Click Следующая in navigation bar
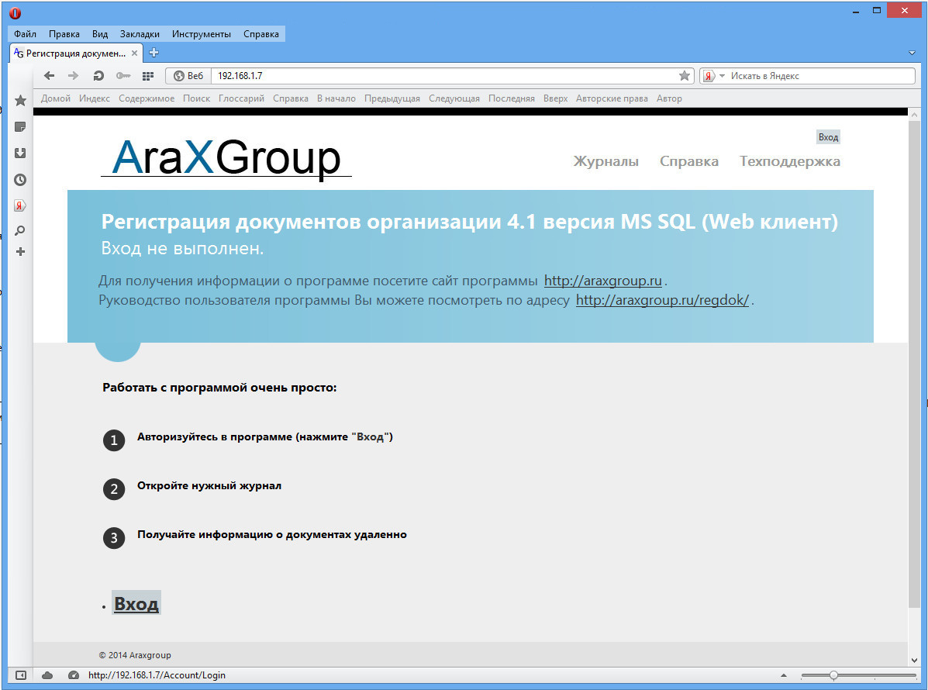The width and height of the screenshot is (928, 690). click(x=454, y=98)
